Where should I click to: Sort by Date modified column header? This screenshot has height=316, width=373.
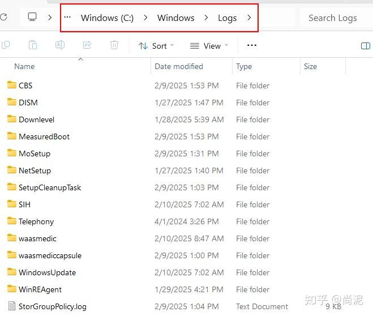(179, 66)
